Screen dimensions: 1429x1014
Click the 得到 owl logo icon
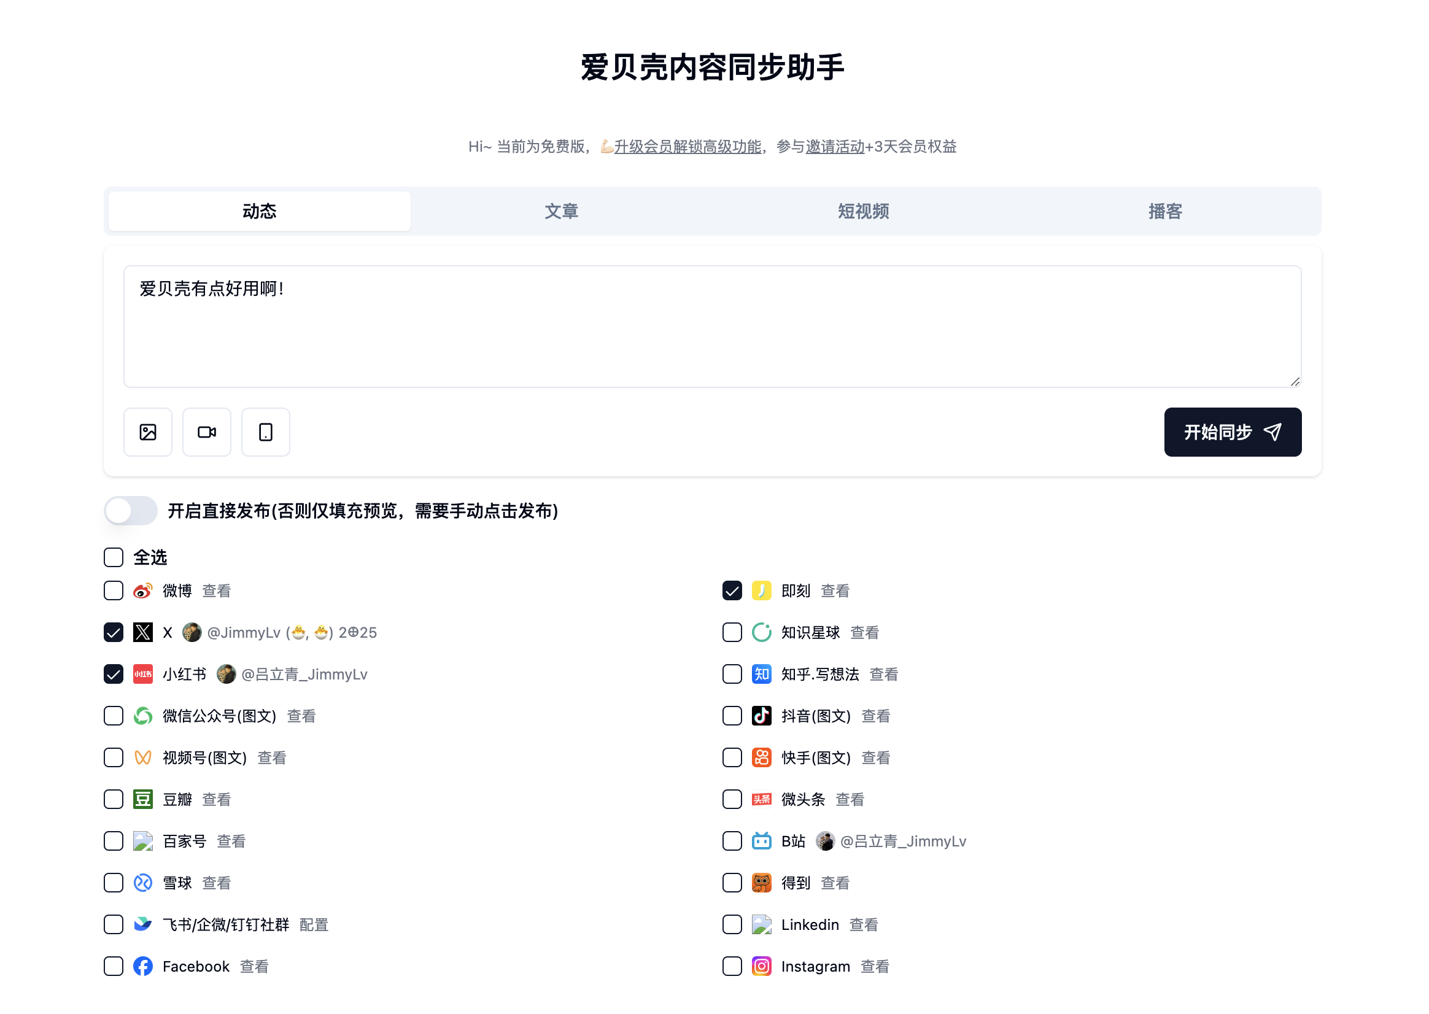pos(762,884)
